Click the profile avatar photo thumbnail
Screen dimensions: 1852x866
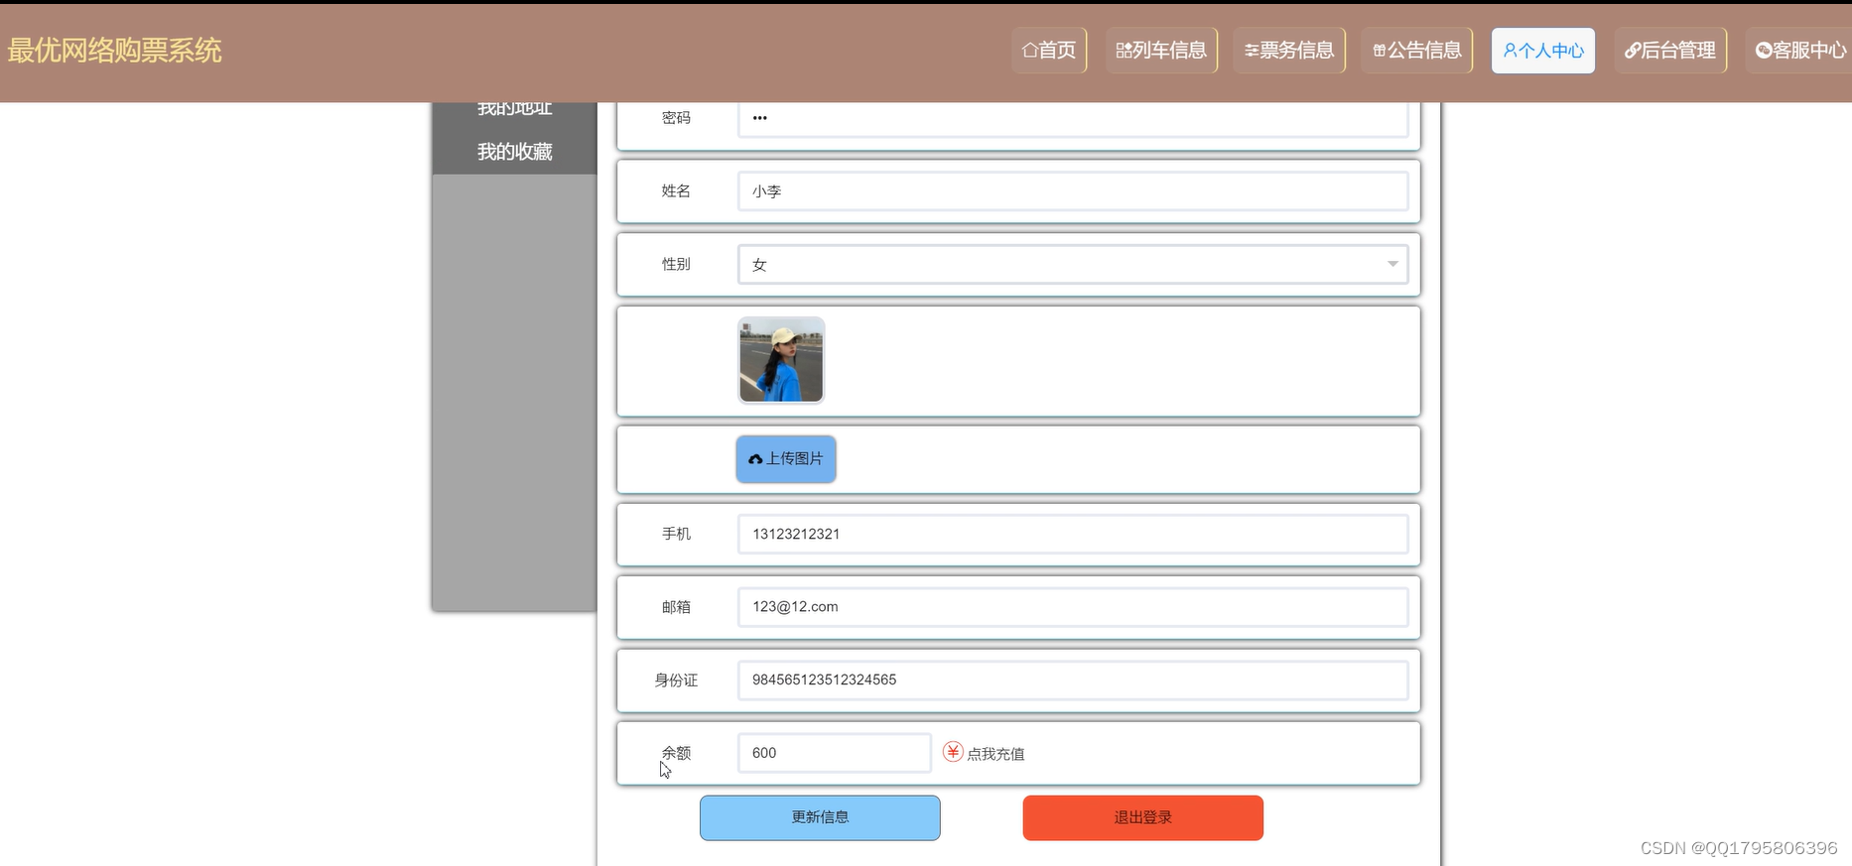pos(781,360)
